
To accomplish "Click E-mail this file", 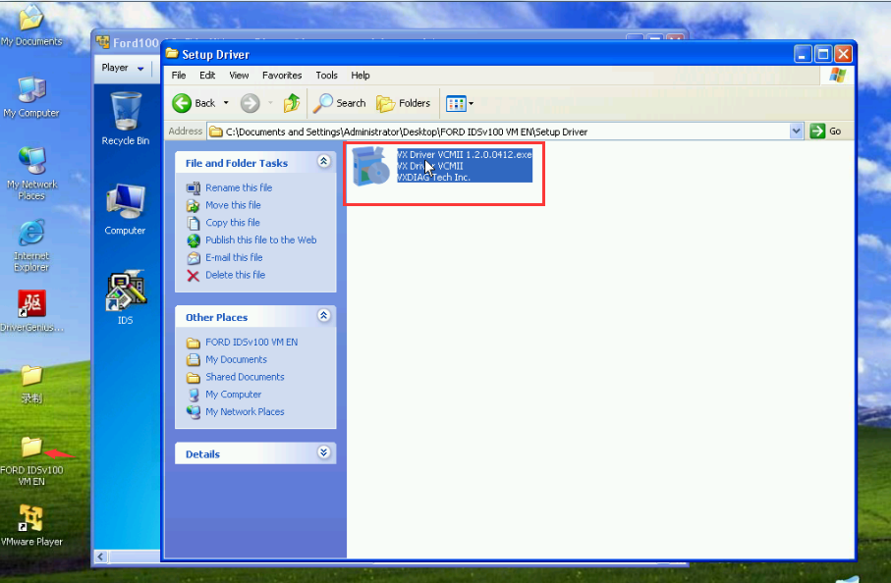I will click(x=234, y=258).
